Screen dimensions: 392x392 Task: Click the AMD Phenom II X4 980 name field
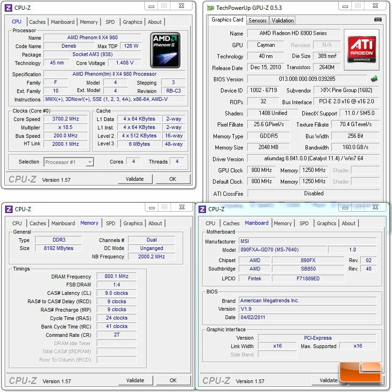(93, 37)
